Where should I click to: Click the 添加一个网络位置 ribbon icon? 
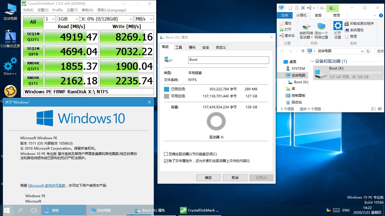[x=321, y=31]
